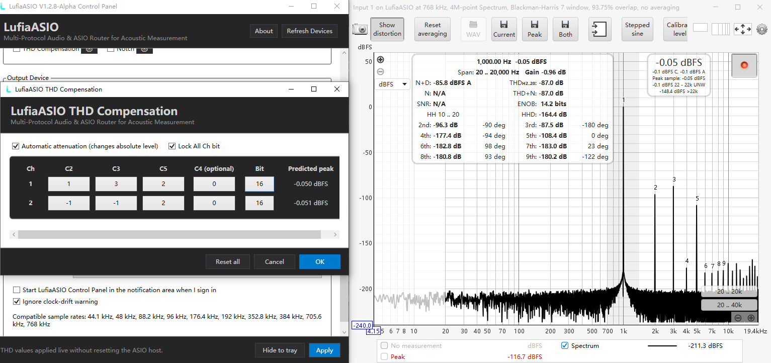Open the Notch gear settings
This screenshot has height=363, width=771.
pyautogui.click(x=144, y=49)
